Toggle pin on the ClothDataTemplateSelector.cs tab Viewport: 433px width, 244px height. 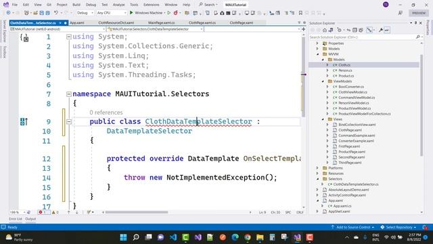(x=60, y=22)
